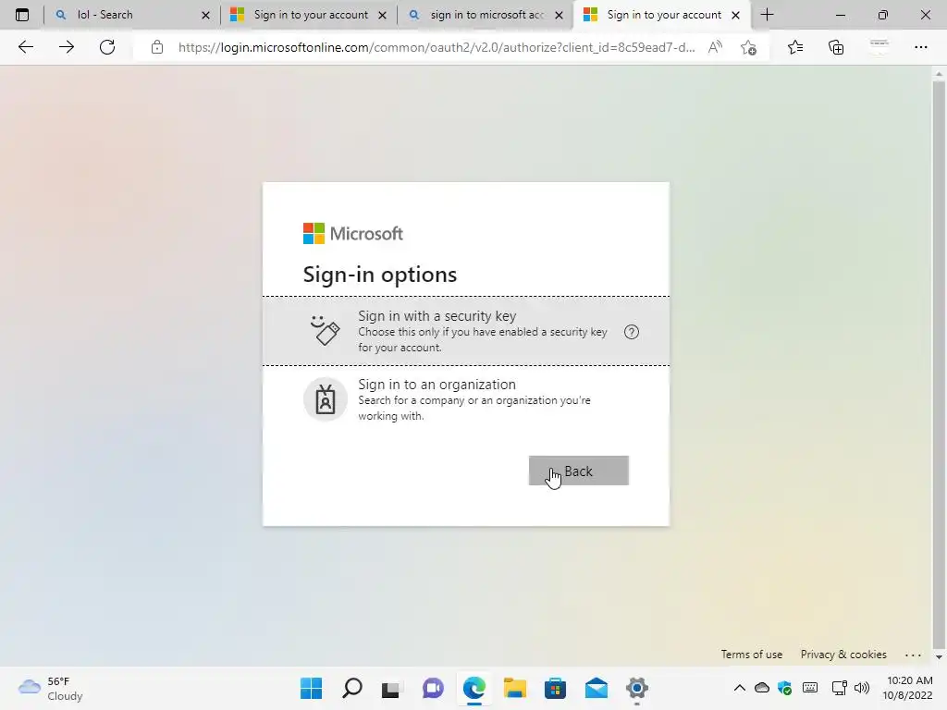Open Windows Security tray icon
The image size is (947, 710).
click(x=784, y=688)
